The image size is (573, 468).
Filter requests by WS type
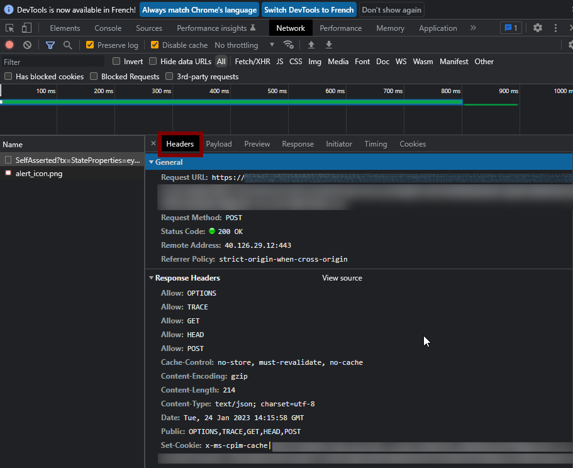point(401,62)
